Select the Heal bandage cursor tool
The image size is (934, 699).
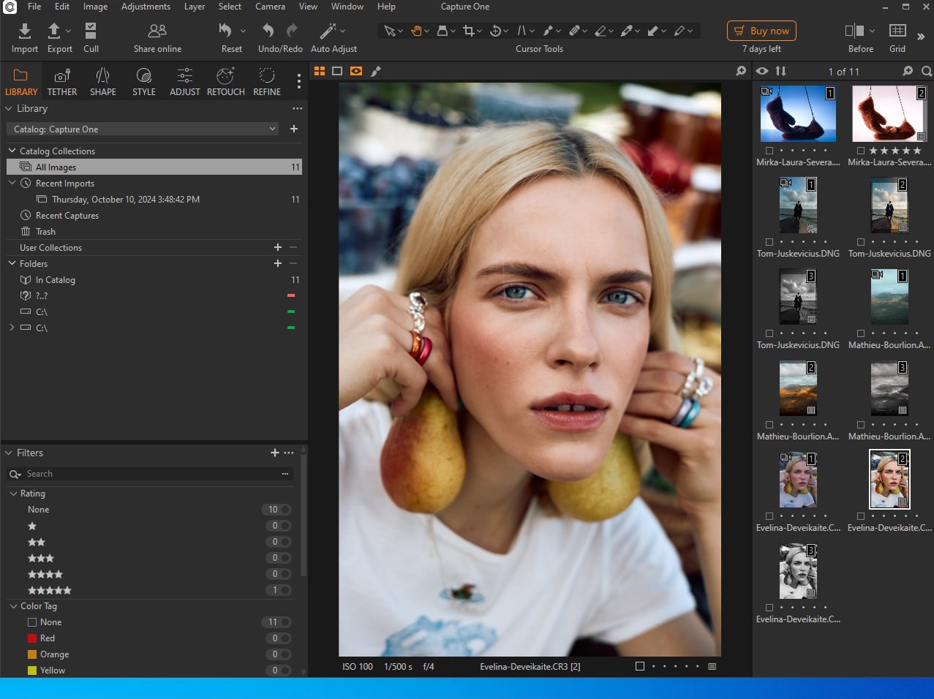point(574,31)
